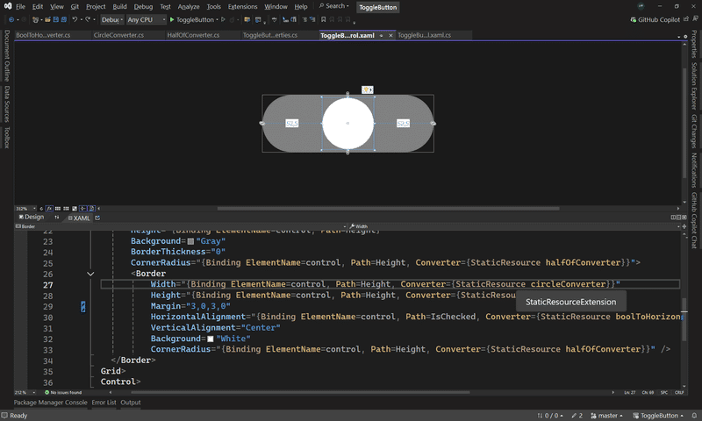
Task: Open the Width member dropdown
Action: (514, 226)
